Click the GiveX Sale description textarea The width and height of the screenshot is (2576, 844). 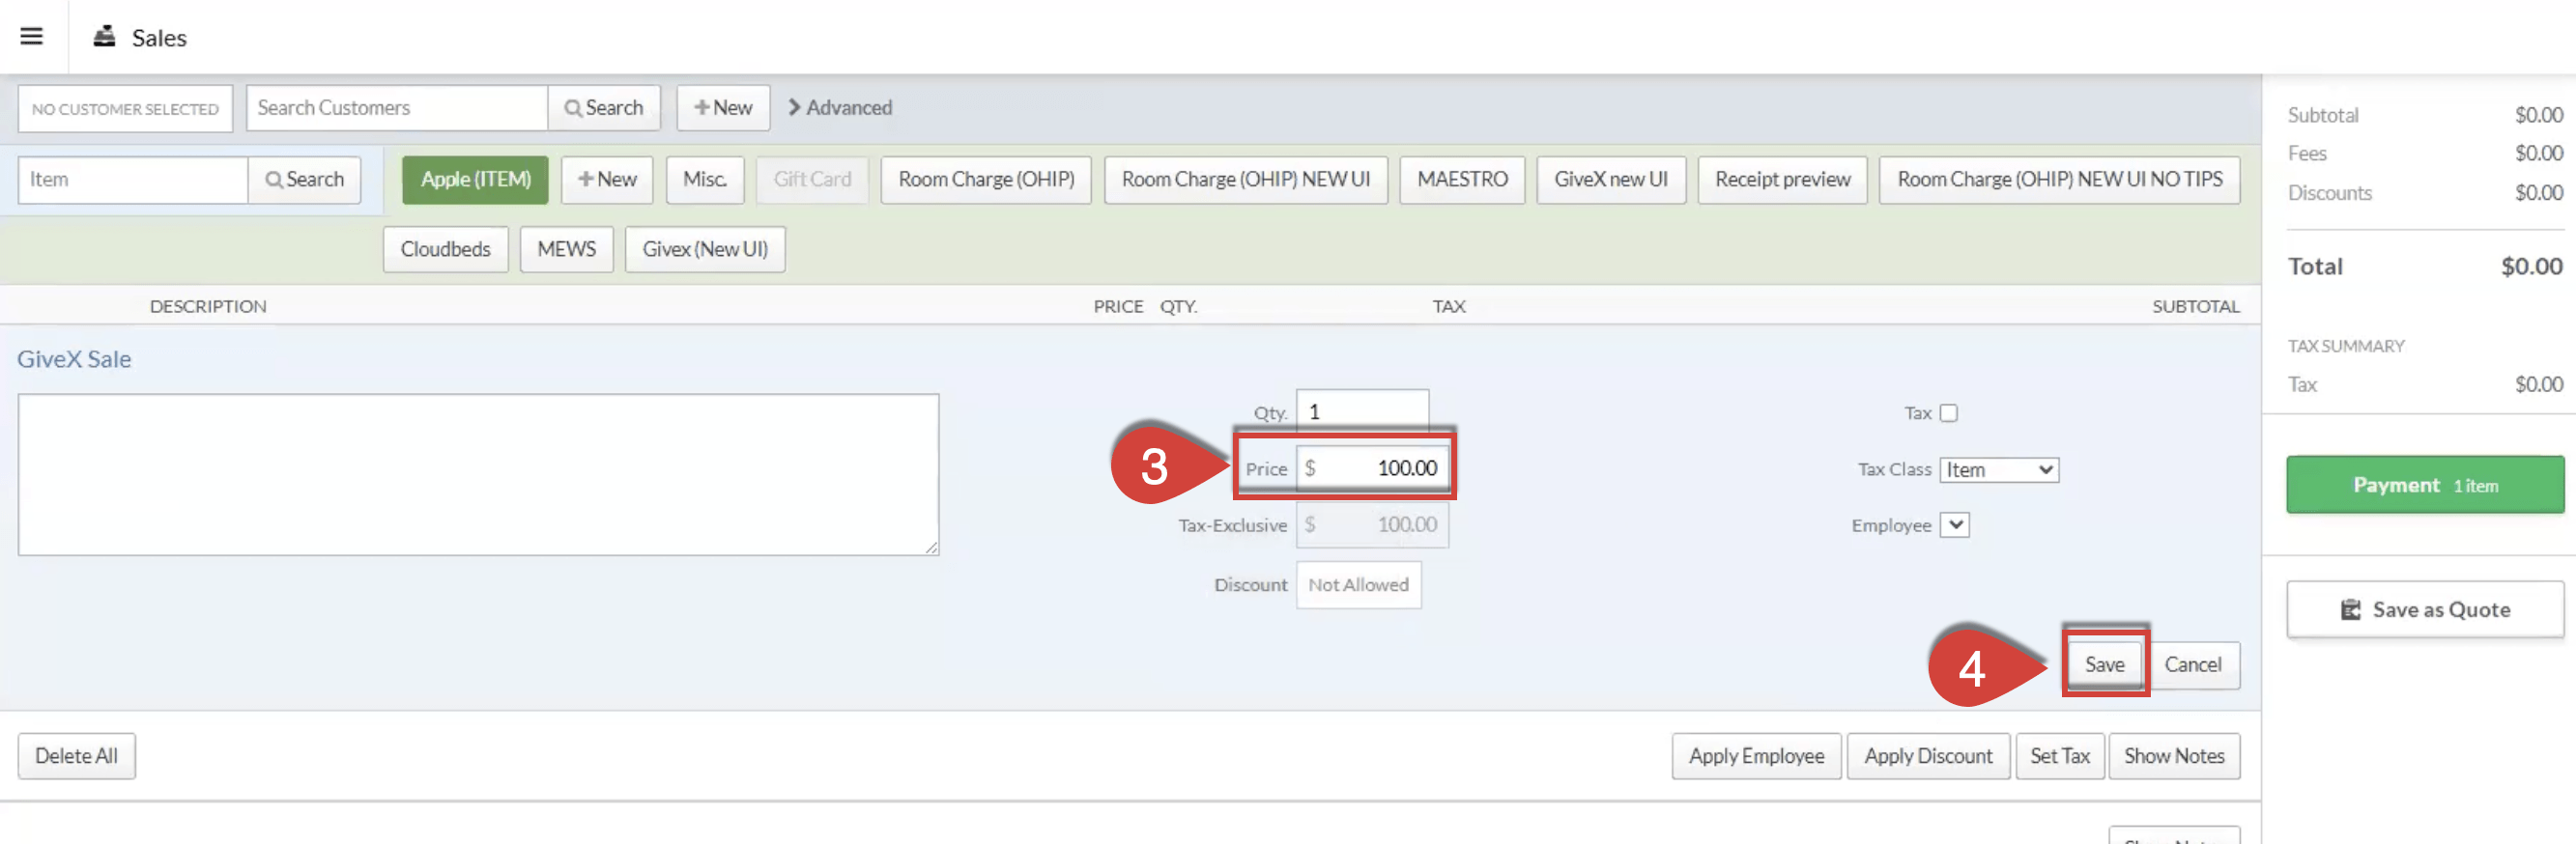[x=478, y=474]
